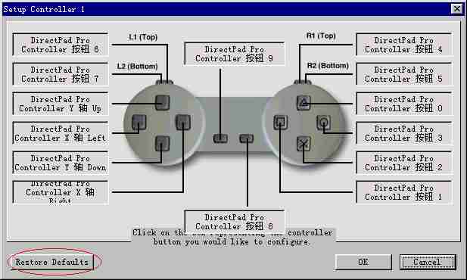Click the Cross button on the gamepad
Viewport: 467px width, 280px height.
tap(304, 144)
